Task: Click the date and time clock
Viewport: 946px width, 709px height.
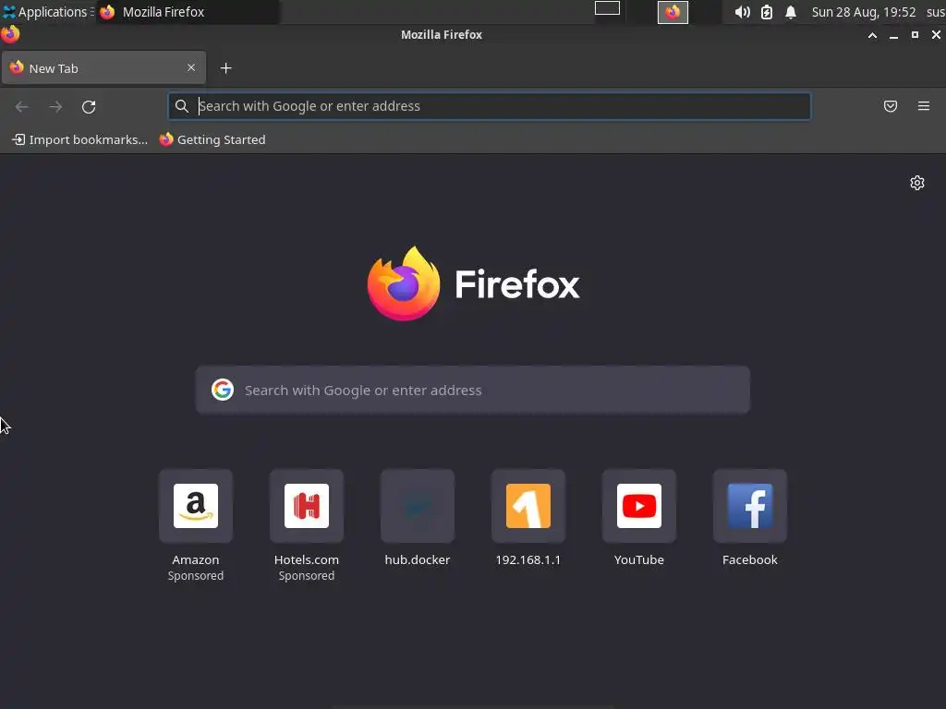Action: pos(864,12)
